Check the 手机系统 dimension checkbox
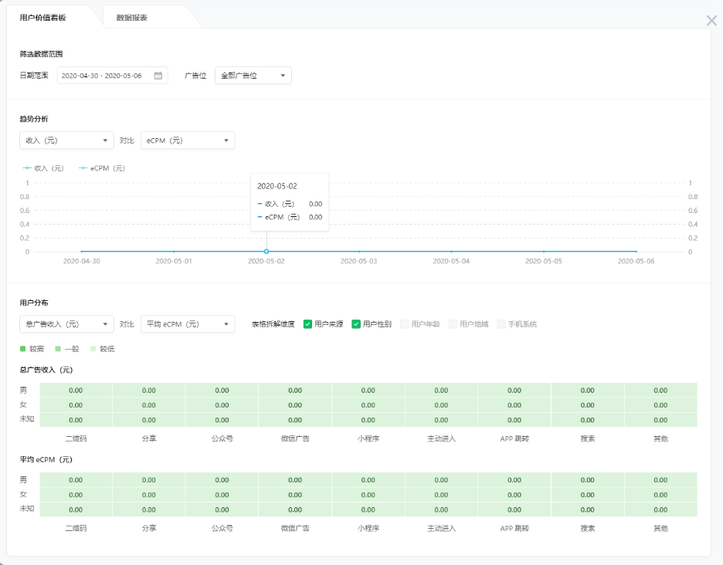This screenshot has width=723, height=565. pos(501,324)
